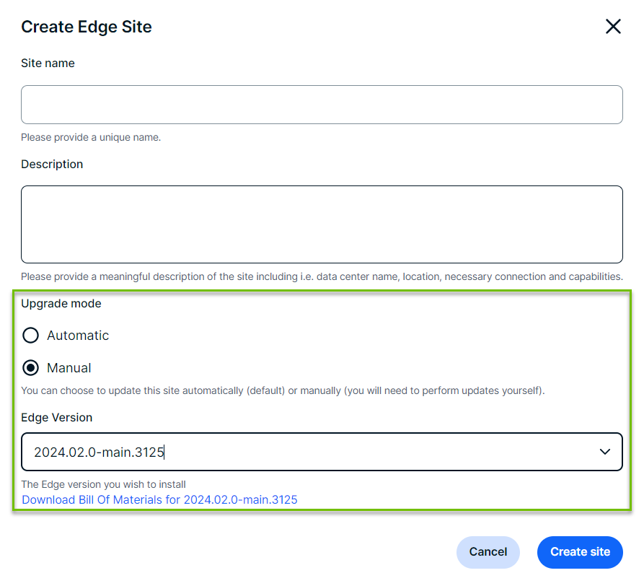This screenshot has width=644, height=573.
Task: Open the Edge Version combo box
Action: pyautogui.click(x=310, y=452)
